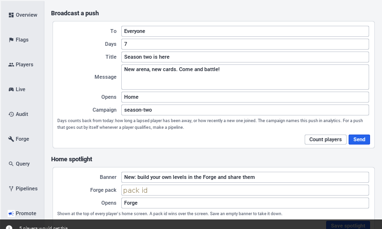
Task: Click the 'players would get this' toast text
Action: (x=43, y=228)
